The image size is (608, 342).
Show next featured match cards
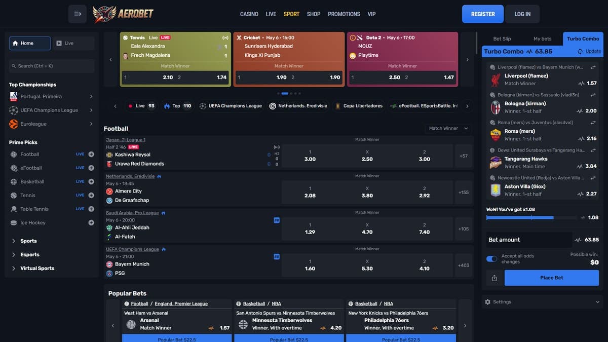pos(467,60)
